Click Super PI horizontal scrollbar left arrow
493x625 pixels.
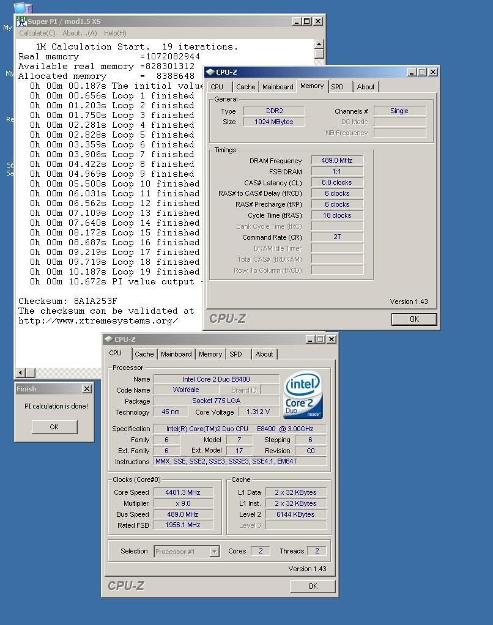pos(21,372)
